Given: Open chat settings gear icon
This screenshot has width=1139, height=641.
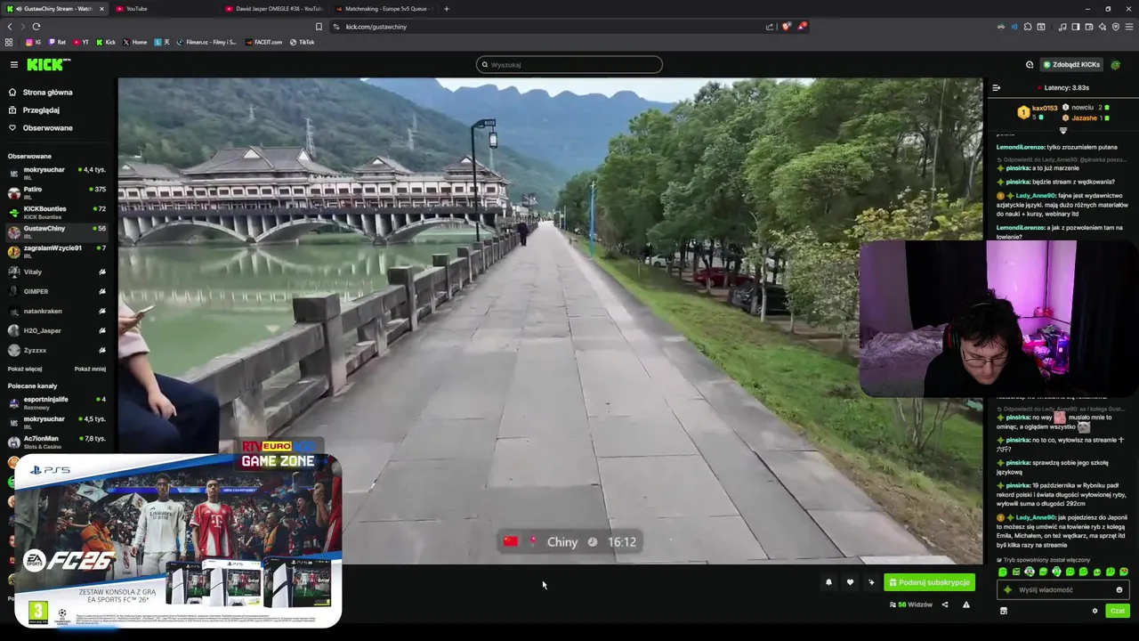Looking at the screenshot, I should pyautogui.click(x=1095, y=611).
